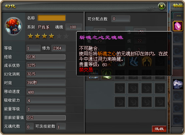This screenshot has width=185, height=135.
Task: Close the 幻化 window
Action: coord(162,6)
